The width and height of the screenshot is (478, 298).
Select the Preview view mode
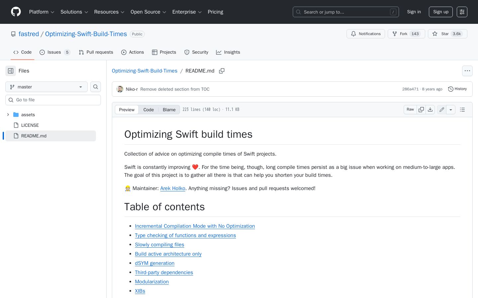coord(127,110)
